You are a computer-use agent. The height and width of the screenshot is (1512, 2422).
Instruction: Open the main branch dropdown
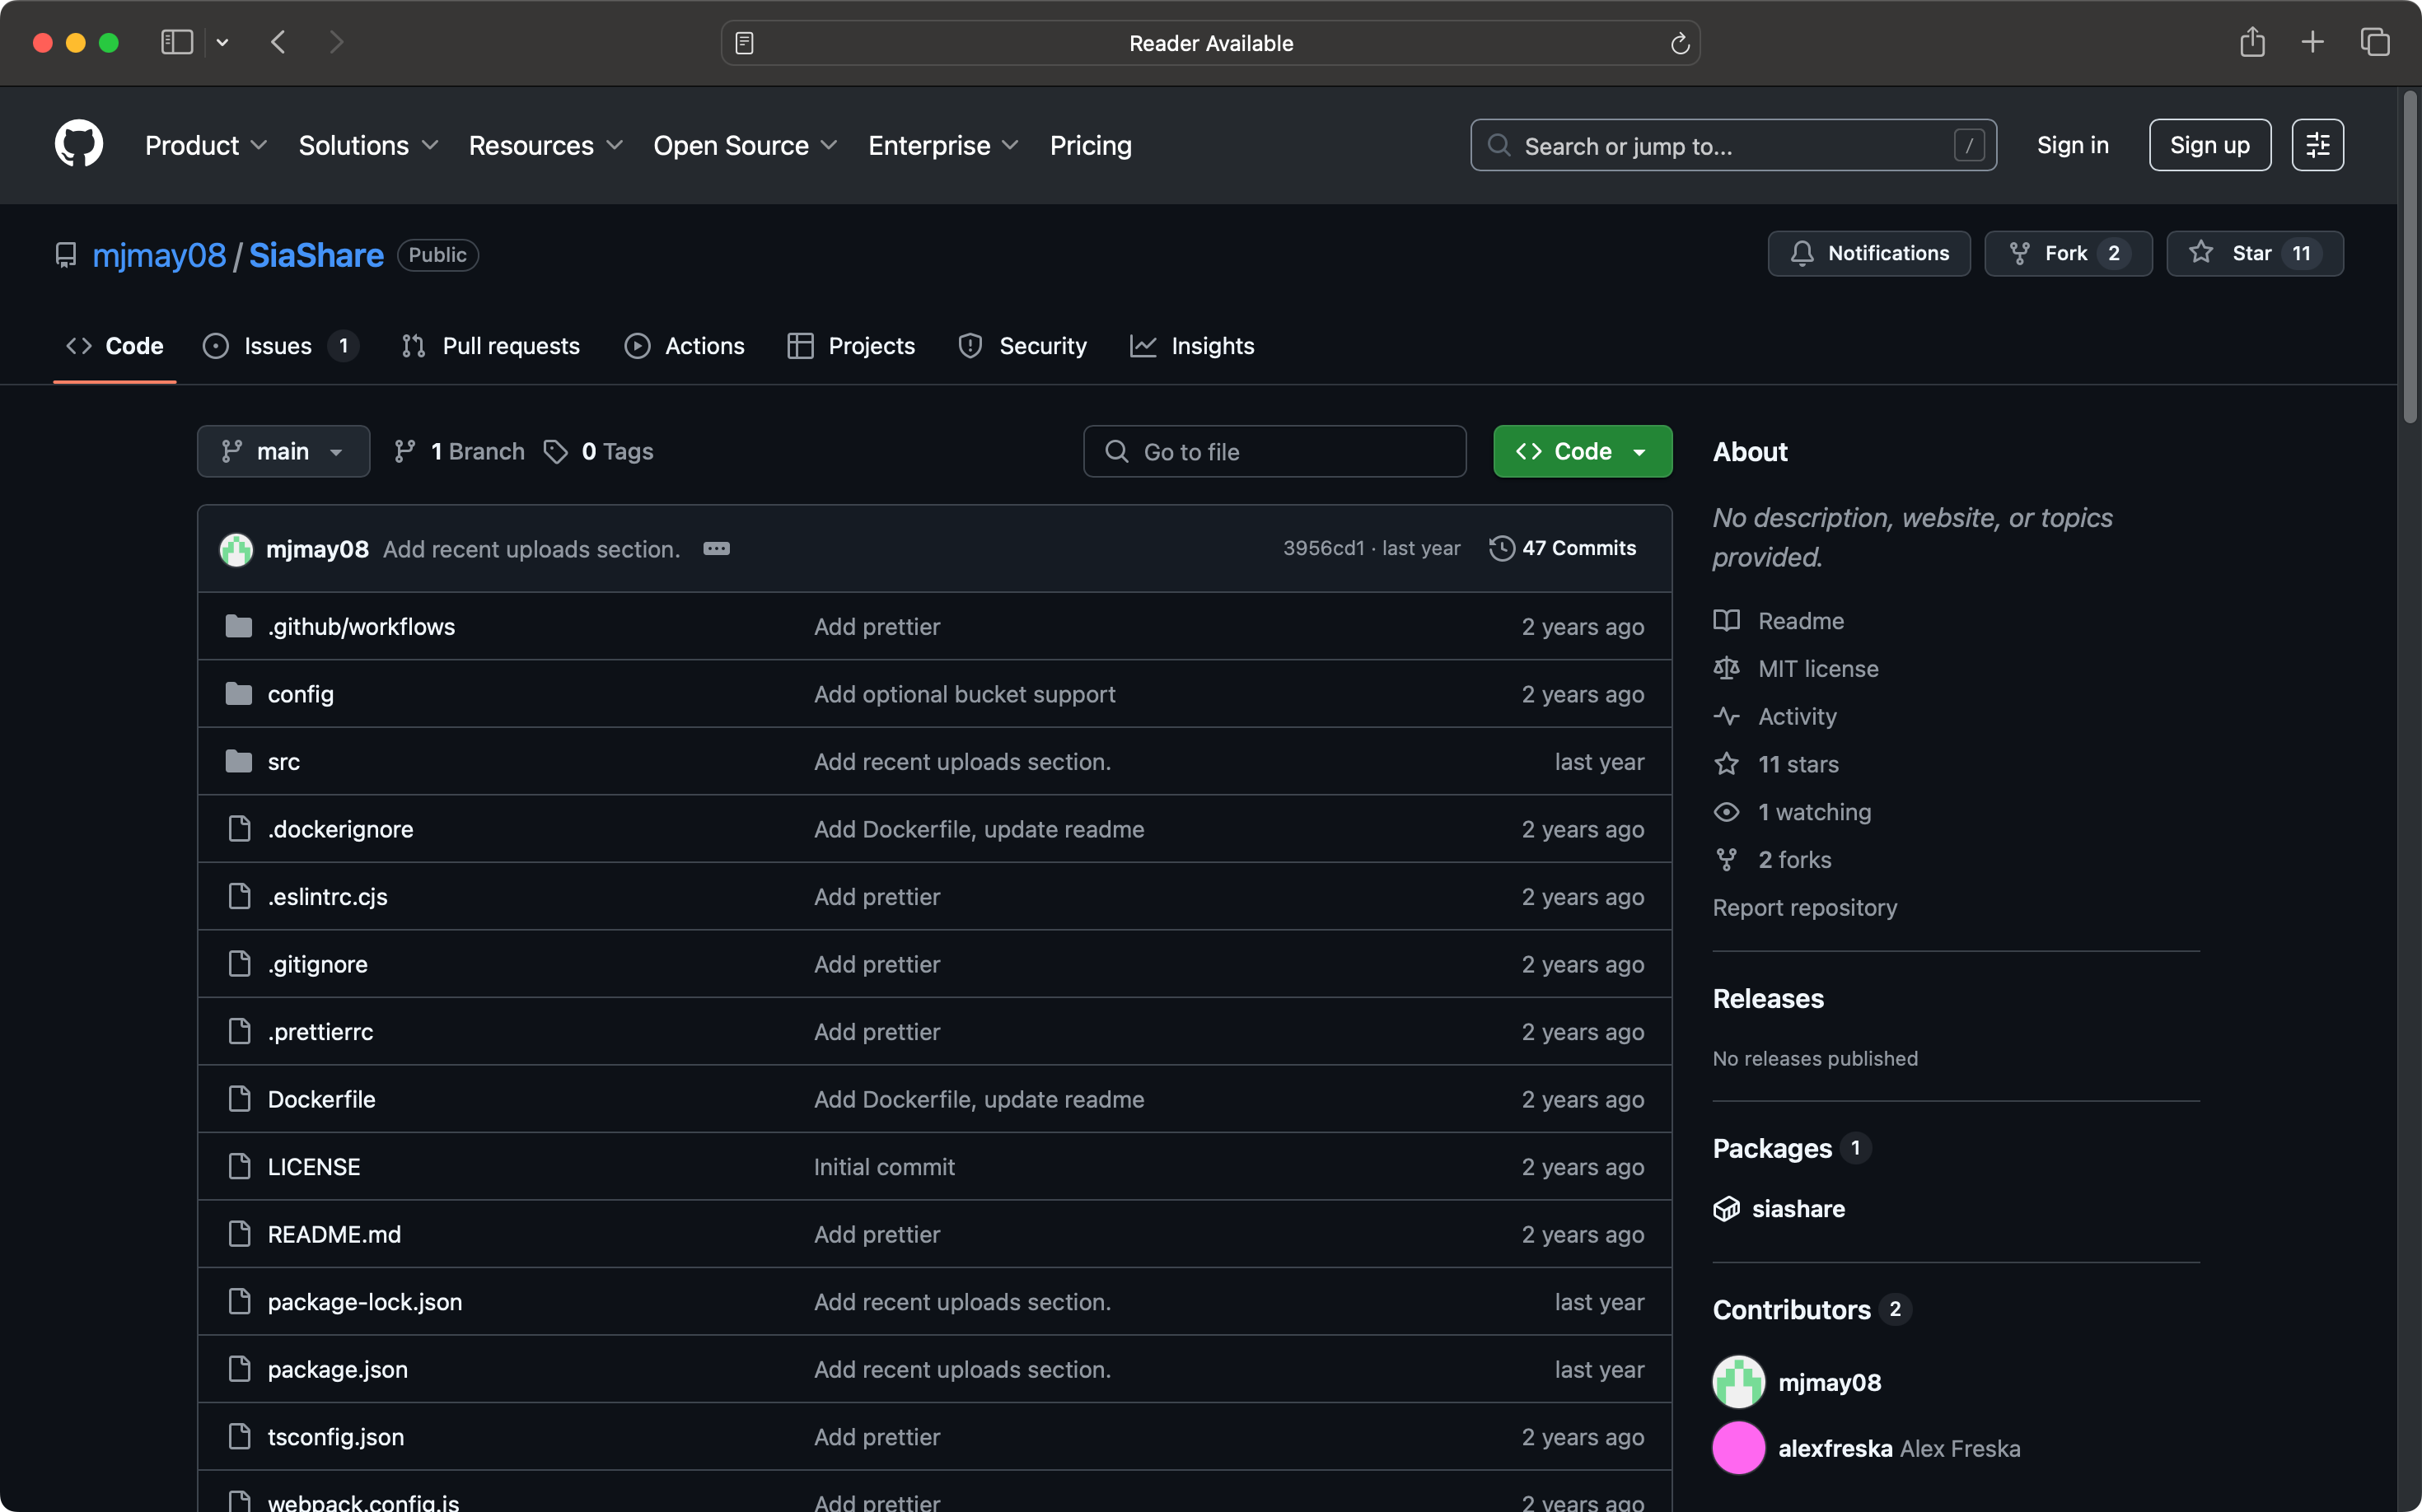pyautogui.click(x=283, y=451)
